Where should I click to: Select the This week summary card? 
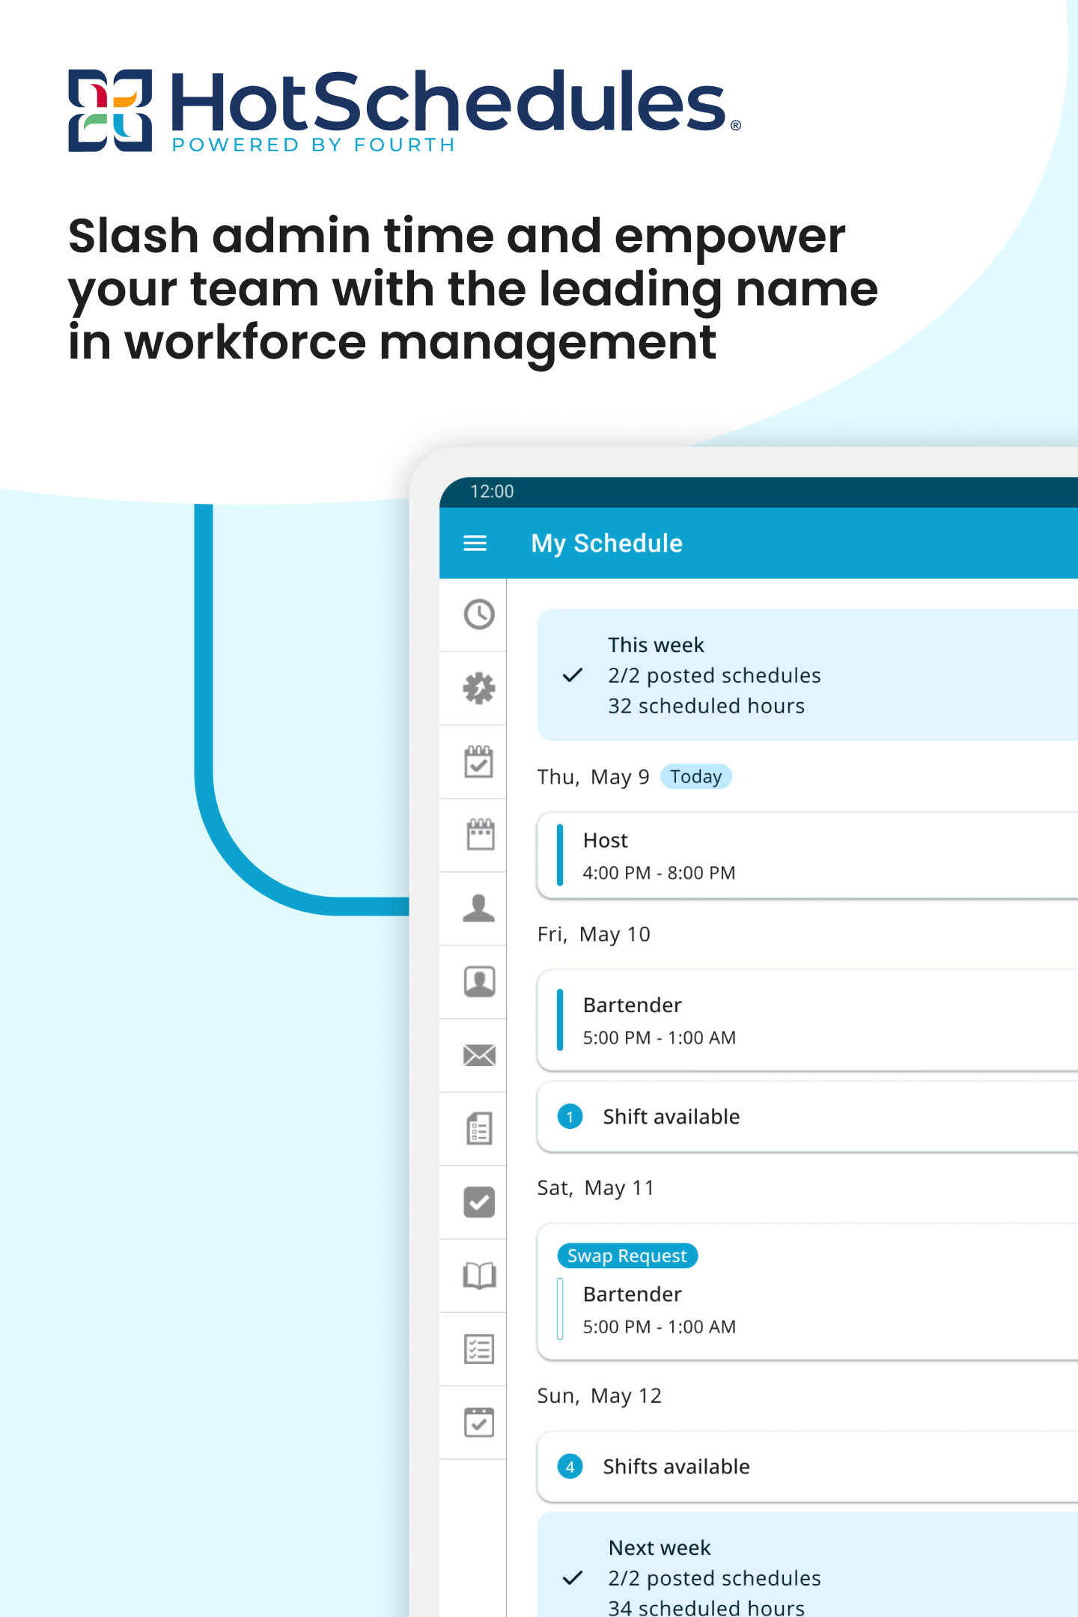[x=808, y=675]
